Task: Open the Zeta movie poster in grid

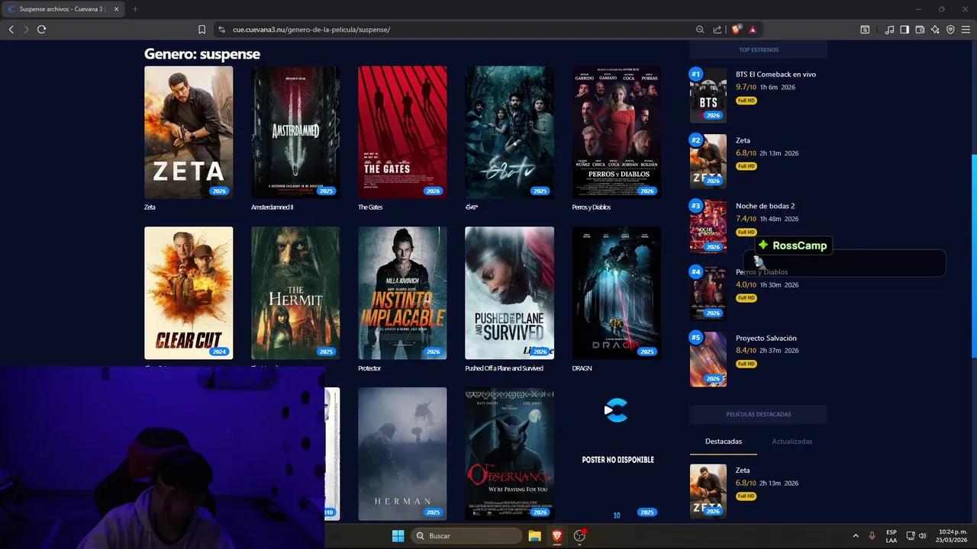Action: (x=189, y=133)
